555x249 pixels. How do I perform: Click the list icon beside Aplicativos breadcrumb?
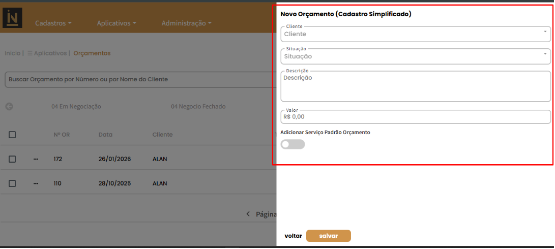pos(30,53)
